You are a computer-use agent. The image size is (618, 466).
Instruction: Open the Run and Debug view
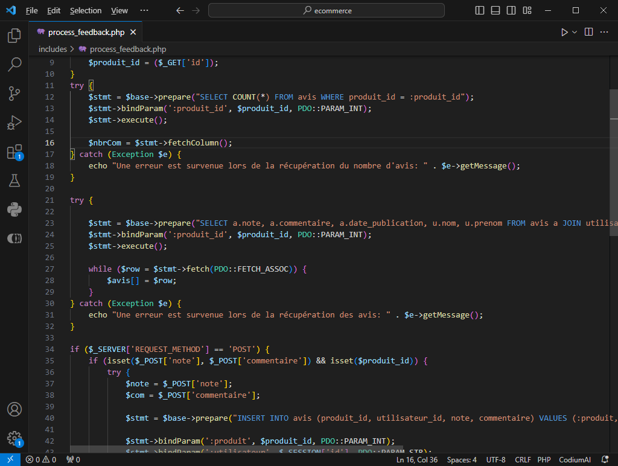tap(14, 123)
